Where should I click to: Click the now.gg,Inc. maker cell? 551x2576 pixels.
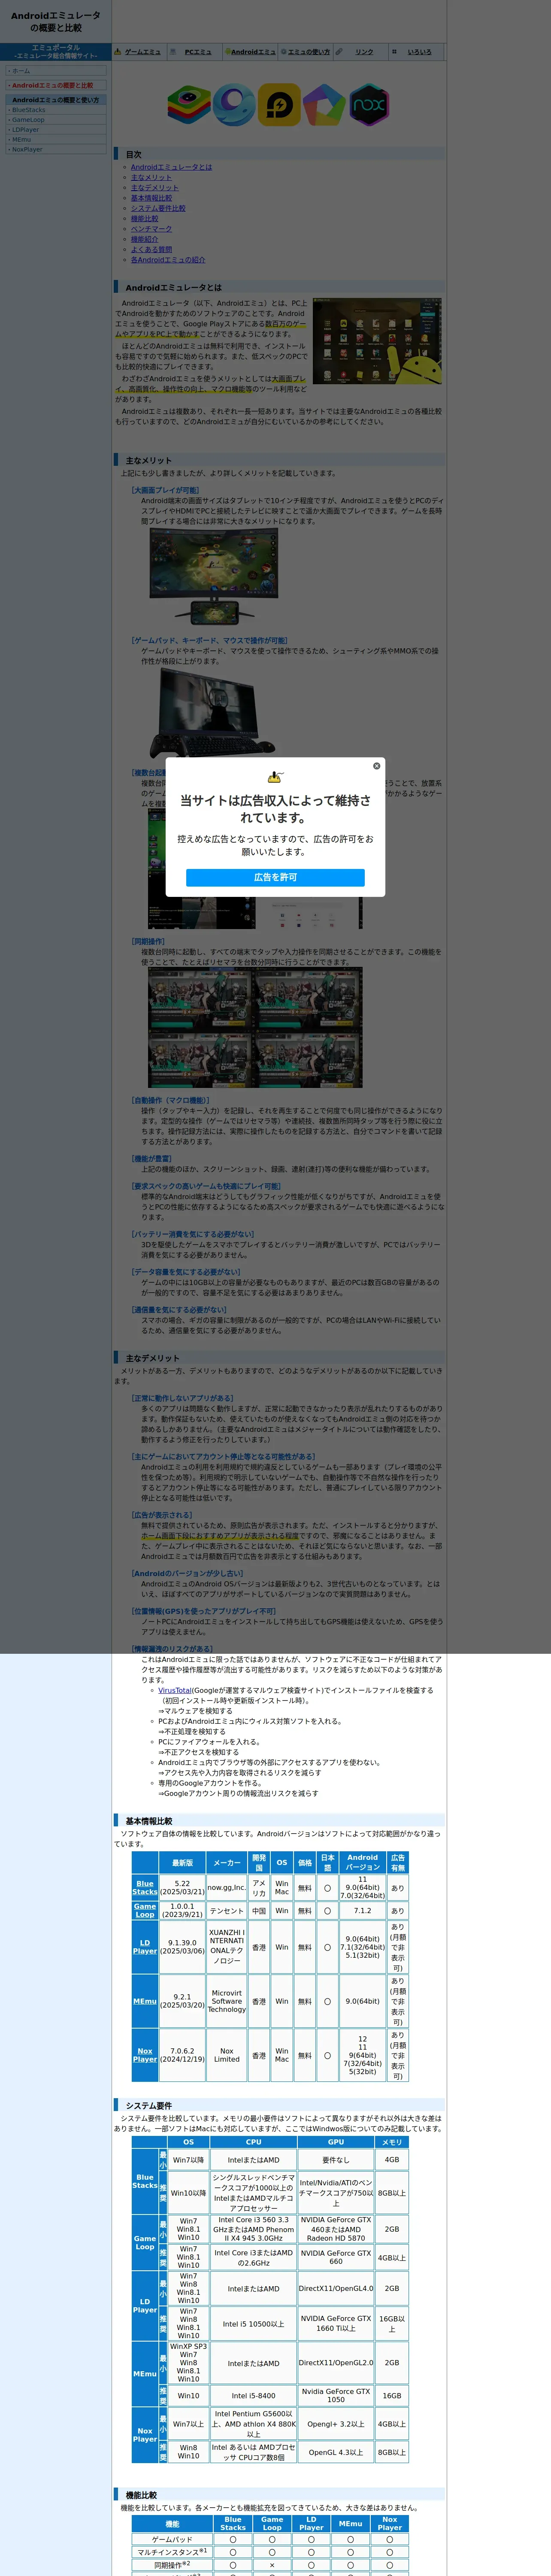click(227, 1888)
